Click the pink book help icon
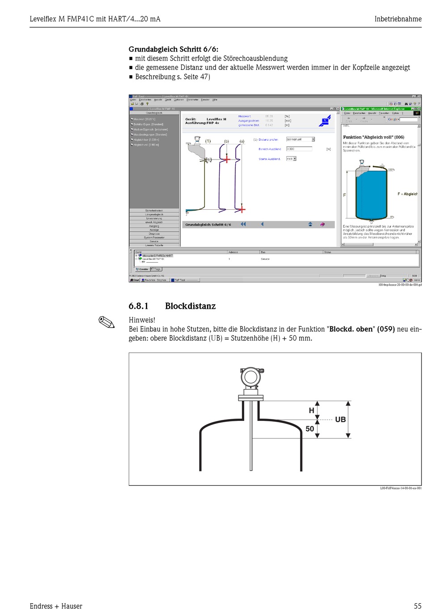Image resolution: width=425 pixels, height=614 pixels. [322, 224]
